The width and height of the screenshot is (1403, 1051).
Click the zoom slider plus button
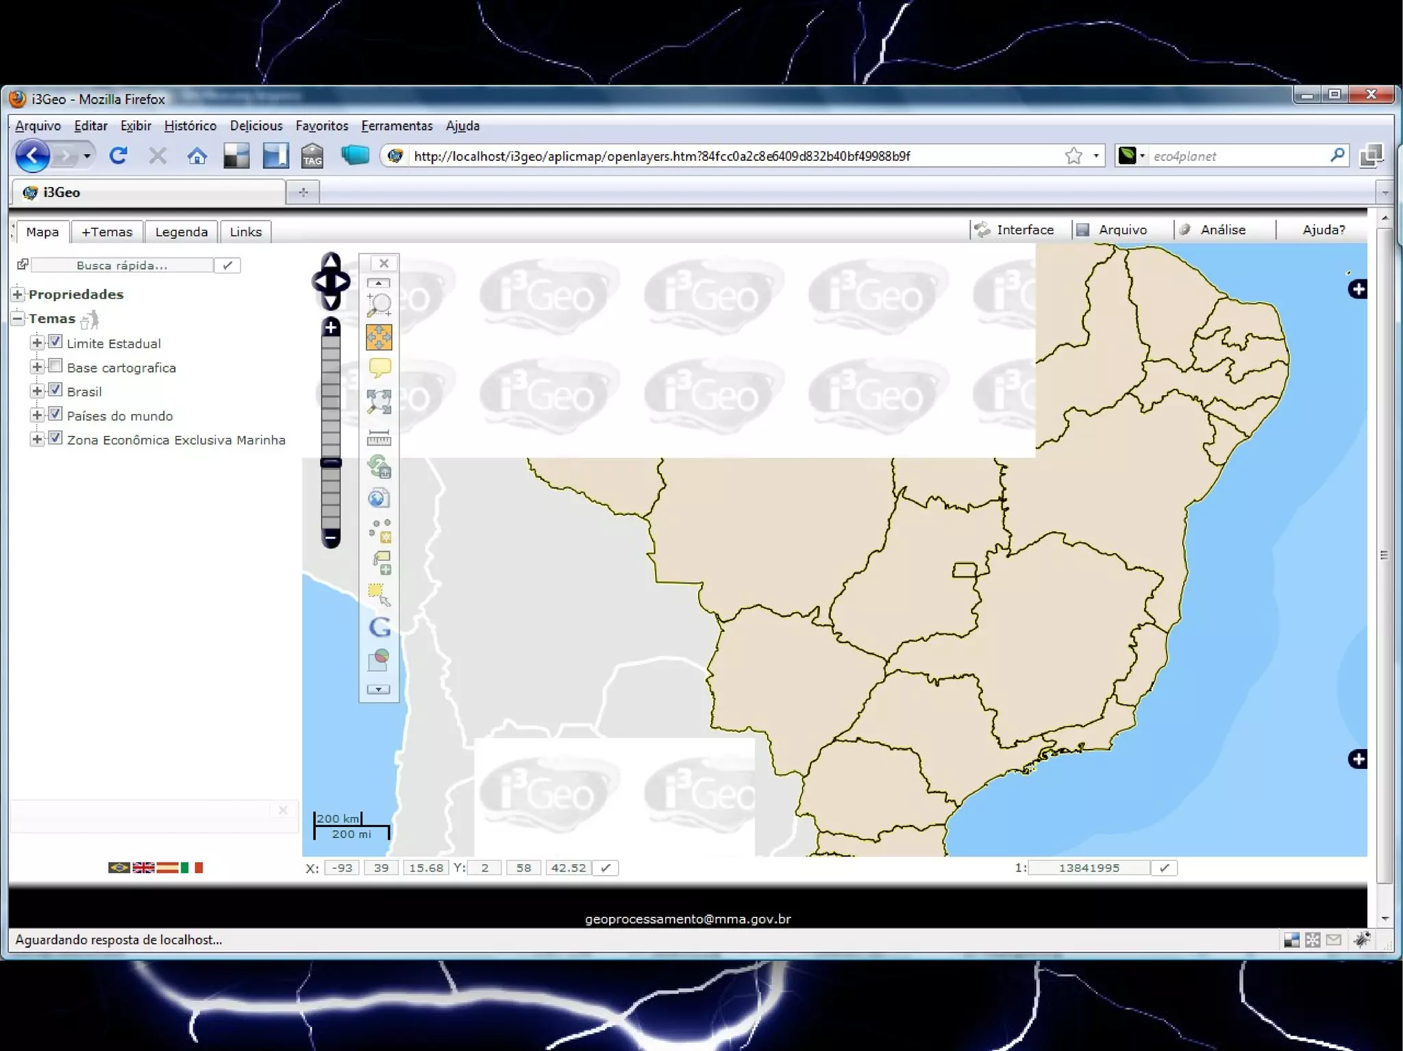(x=331, y=327)
